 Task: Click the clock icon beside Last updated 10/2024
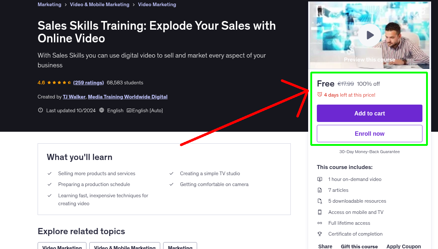(x=40, y=110)
